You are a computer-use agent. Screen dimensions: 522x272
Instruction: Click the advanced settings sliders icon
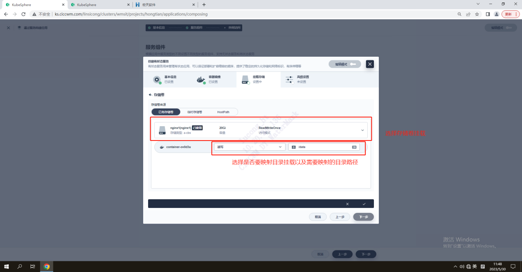289,79
